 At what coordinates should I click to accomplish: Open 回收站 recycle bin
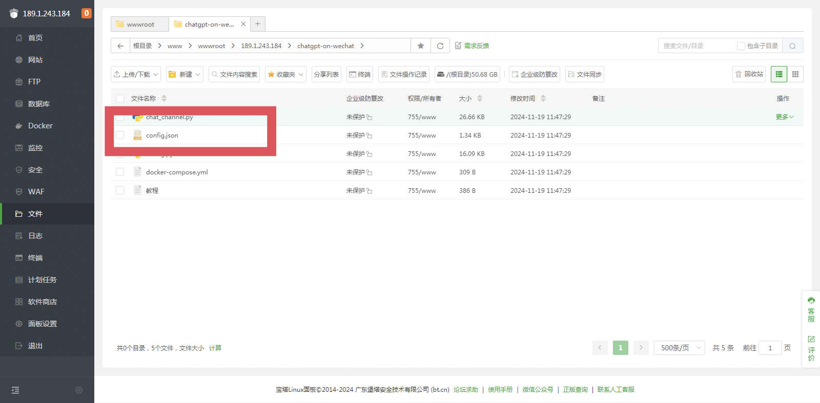(x=749, y=74)
